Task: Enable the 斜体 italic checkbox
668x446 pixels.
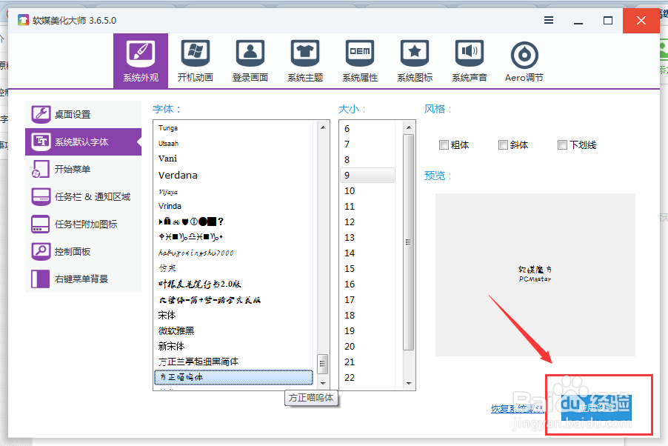Action: click(502, 144)
